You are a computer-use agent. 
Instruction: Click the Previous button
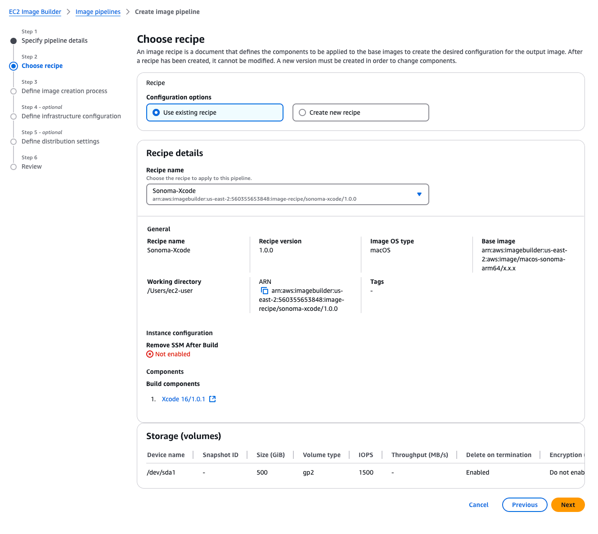tap(524, 505)
